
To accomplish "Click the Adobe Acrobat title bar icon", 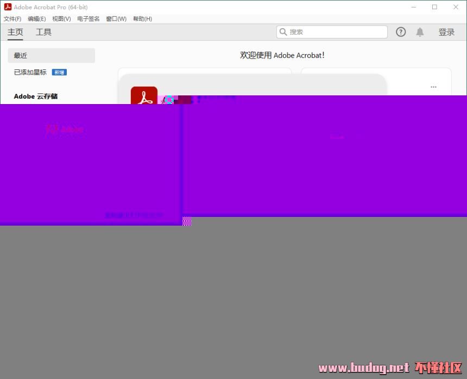I will click(8, 7).
